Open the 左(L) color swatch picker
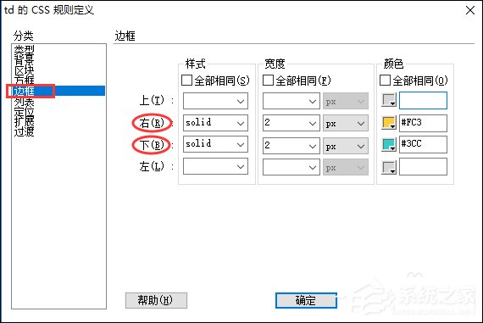 click(x=389, y=167)
